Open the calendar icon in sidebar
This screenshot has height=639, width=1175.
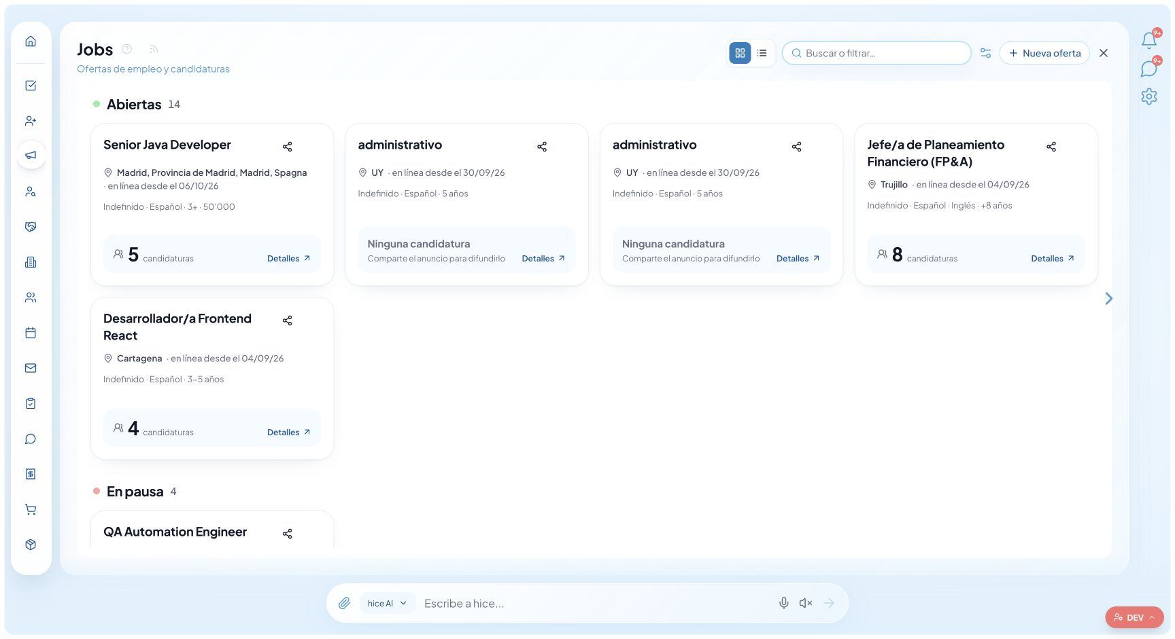coord(31,333)
